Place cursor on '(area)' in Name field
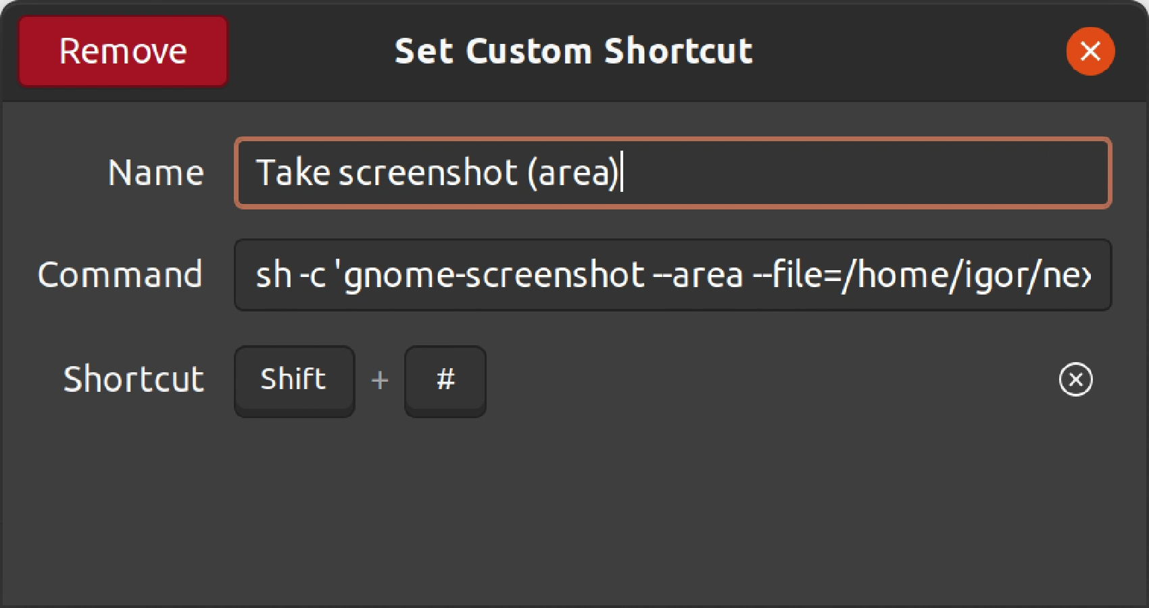This screenshot has height=608, width=1149. 573,173
